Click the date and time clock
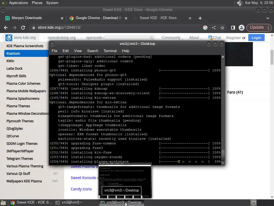Screen dimensions: 274x206 [x=259, y=3]
